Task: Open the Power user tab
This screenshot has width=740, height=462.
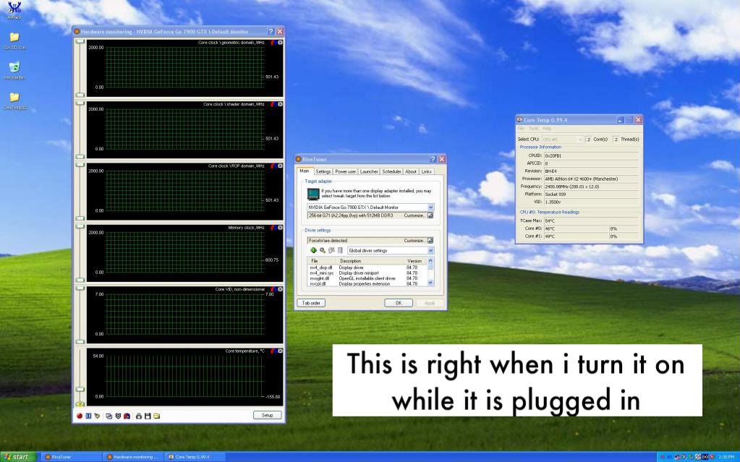Action: (x=346, y=171)
